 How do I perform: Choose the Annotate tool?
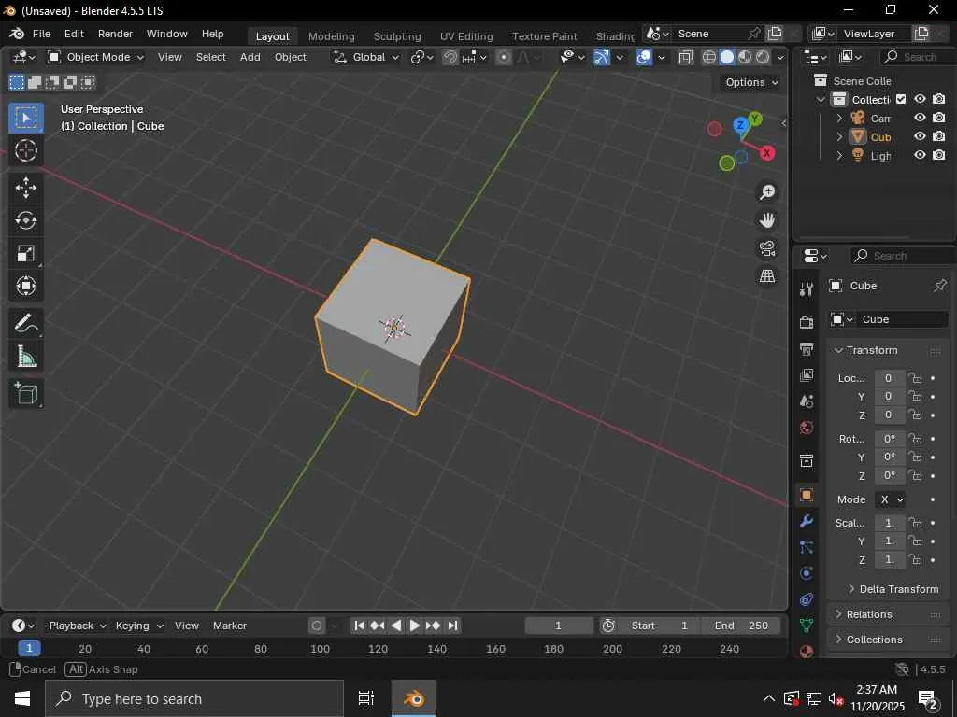point(26,323)
